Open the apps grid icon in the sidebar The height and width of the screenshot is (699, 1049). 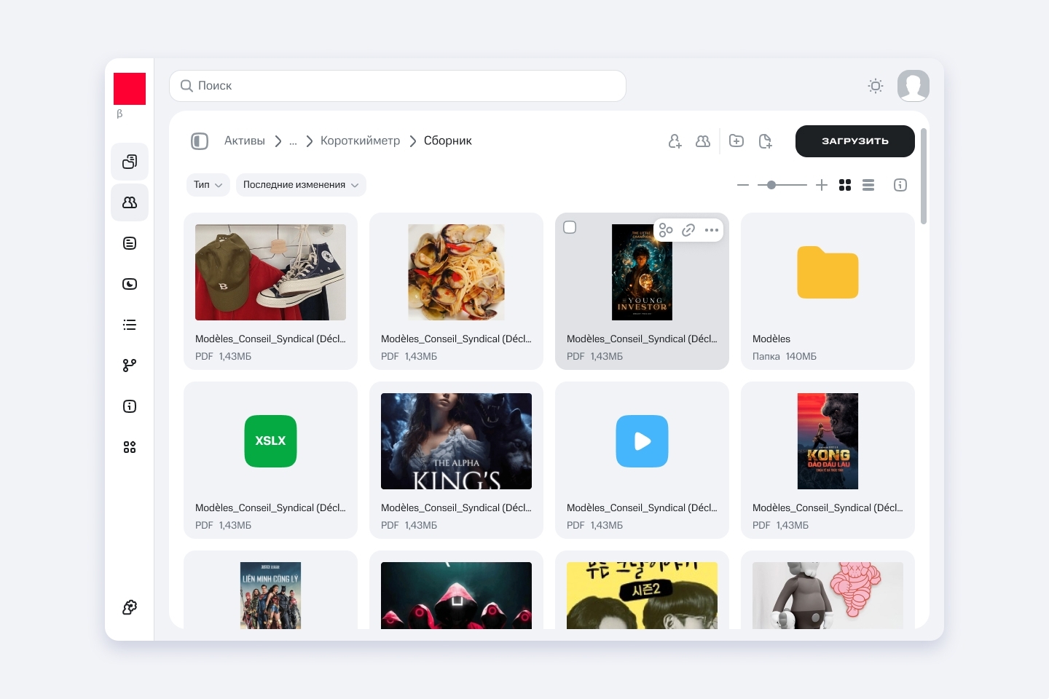tap(130, 447)
